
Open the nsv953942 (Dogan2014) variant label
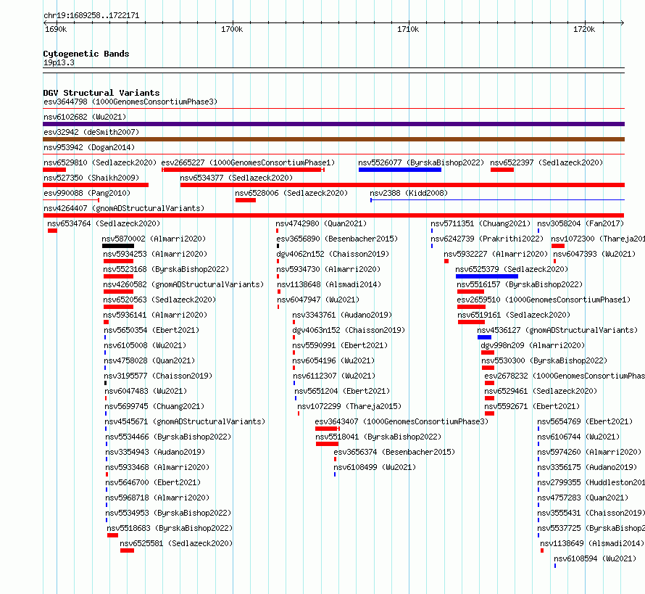coord(89,147)
